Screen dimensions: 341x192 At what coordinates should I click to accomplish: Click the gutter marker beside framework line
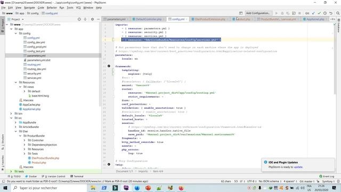[x=109, y=66]
